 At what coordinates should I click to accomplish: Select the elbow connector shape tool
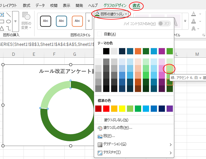coord(9,28)
